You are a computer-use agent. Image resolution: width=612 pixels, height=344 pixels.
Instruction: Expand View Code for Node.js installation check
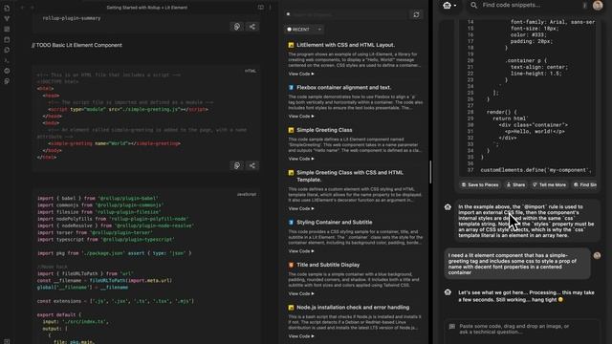(301, 336)
